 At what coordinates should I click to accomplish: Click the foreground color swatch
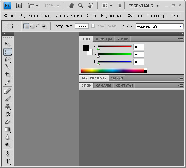point(85,48)
